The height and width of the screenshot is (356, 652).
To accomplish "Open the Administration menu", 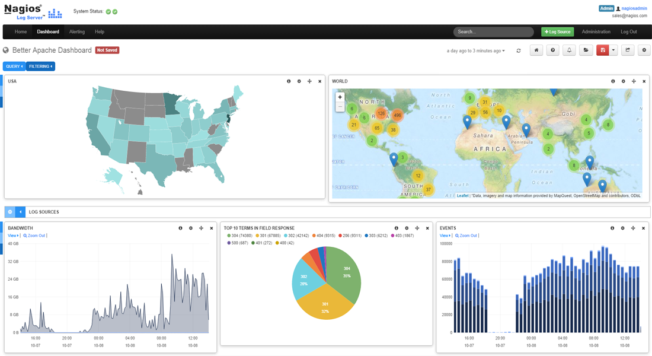I will pos(596,31).
